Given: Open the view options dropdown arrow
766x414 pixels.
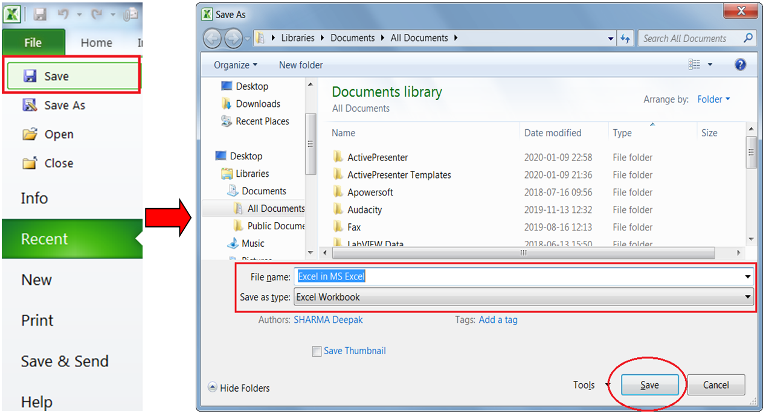Looking at the screenshot, I should [710, 65].
